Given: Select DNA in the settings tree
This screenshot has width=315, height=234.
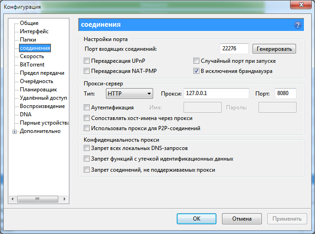Looking at the screenshot, I should coord(25,114).
